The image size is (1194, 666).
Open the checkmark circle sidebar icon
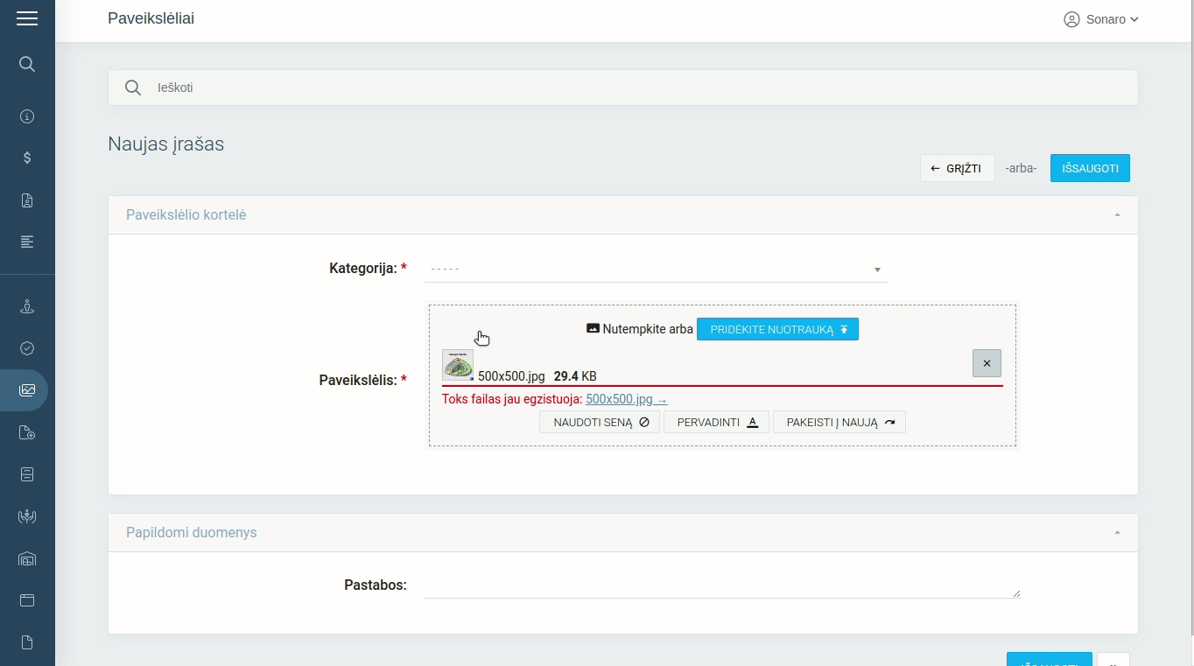pos(27,348)
